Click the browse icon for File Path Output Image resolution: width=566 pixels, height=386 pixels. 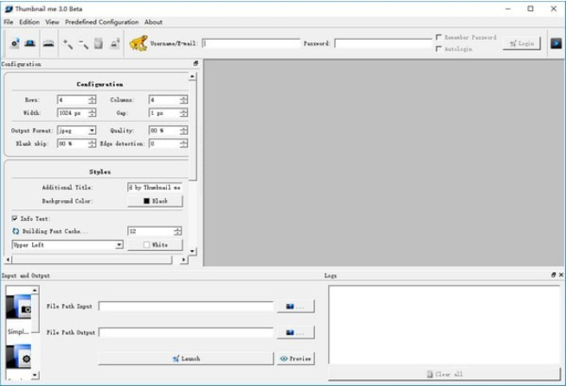(x=295, y=332)
